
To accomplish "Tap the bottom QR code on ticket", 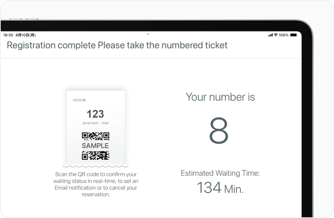I will click(95, 156).
